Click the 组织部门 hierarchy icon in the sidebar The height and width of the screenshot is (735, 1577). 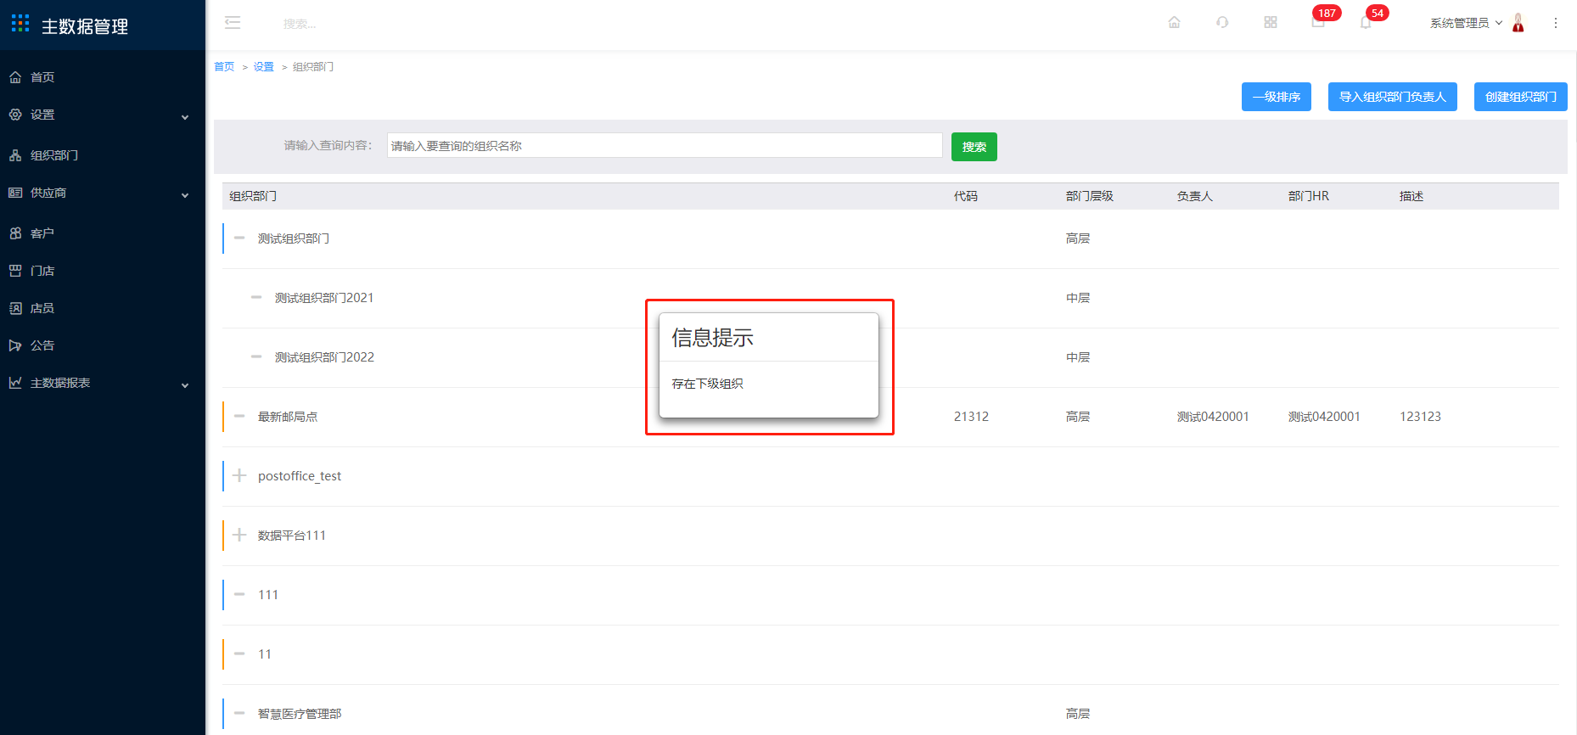click(x=15, y=155)
